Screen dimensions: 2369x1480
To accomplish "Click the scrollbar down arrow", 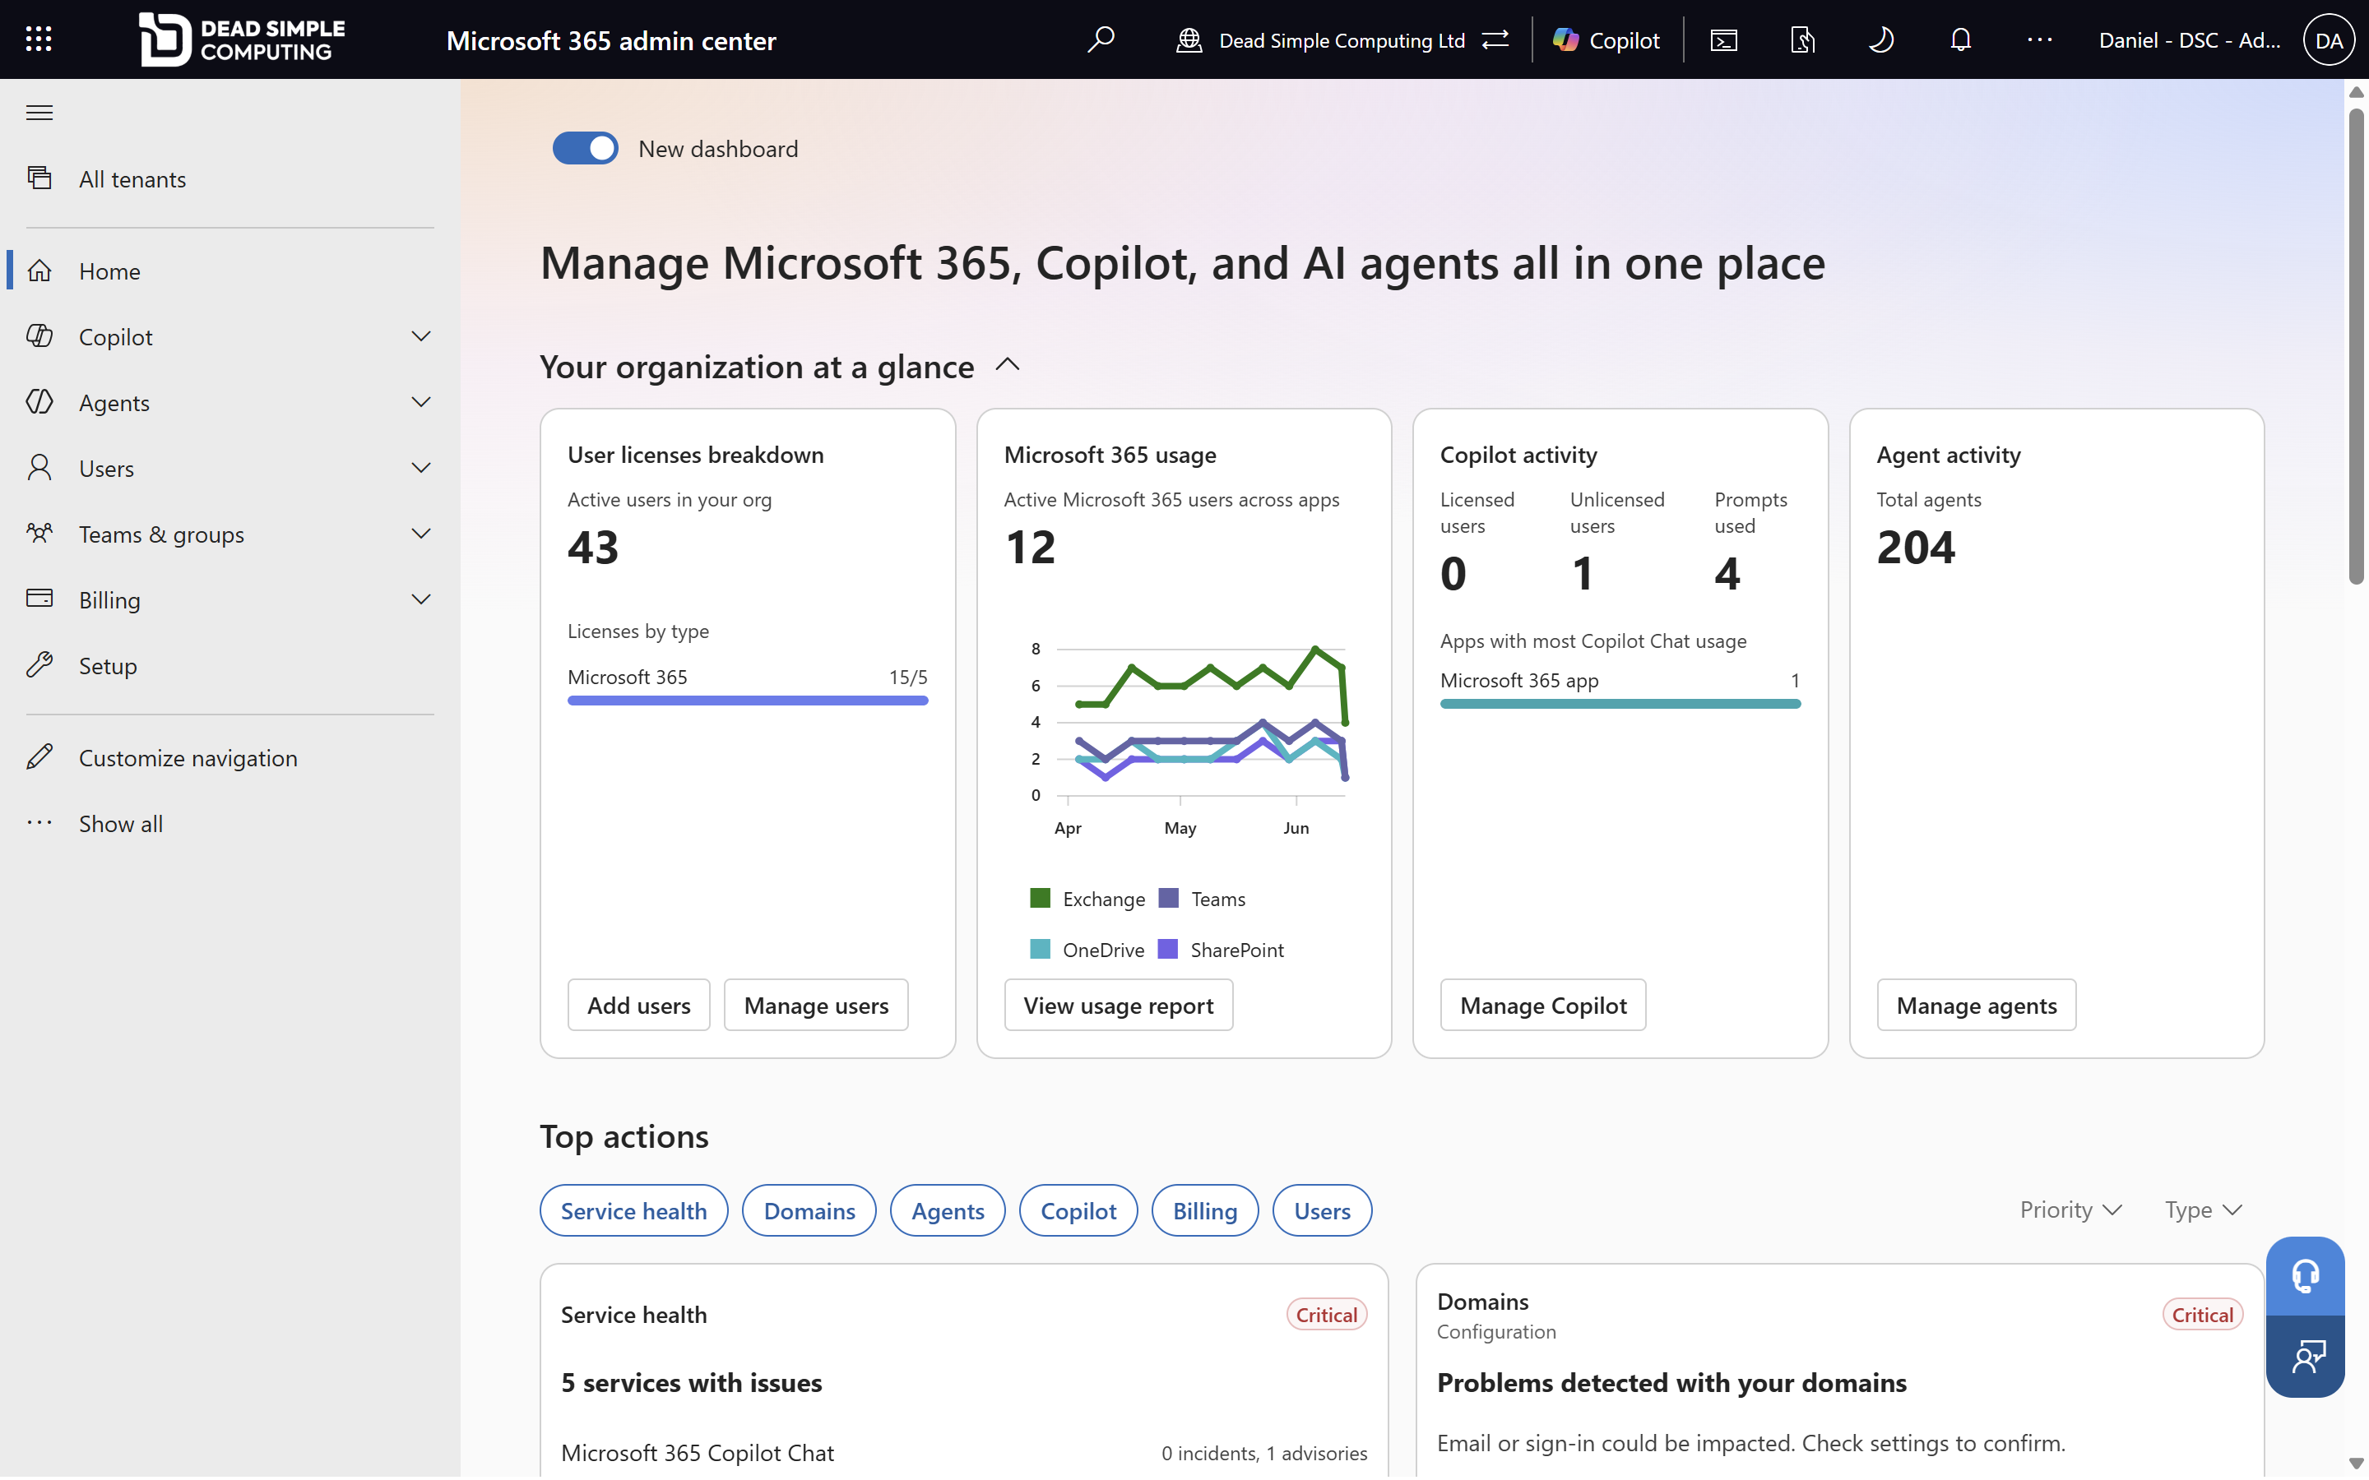I will tap(2357, 1464).
